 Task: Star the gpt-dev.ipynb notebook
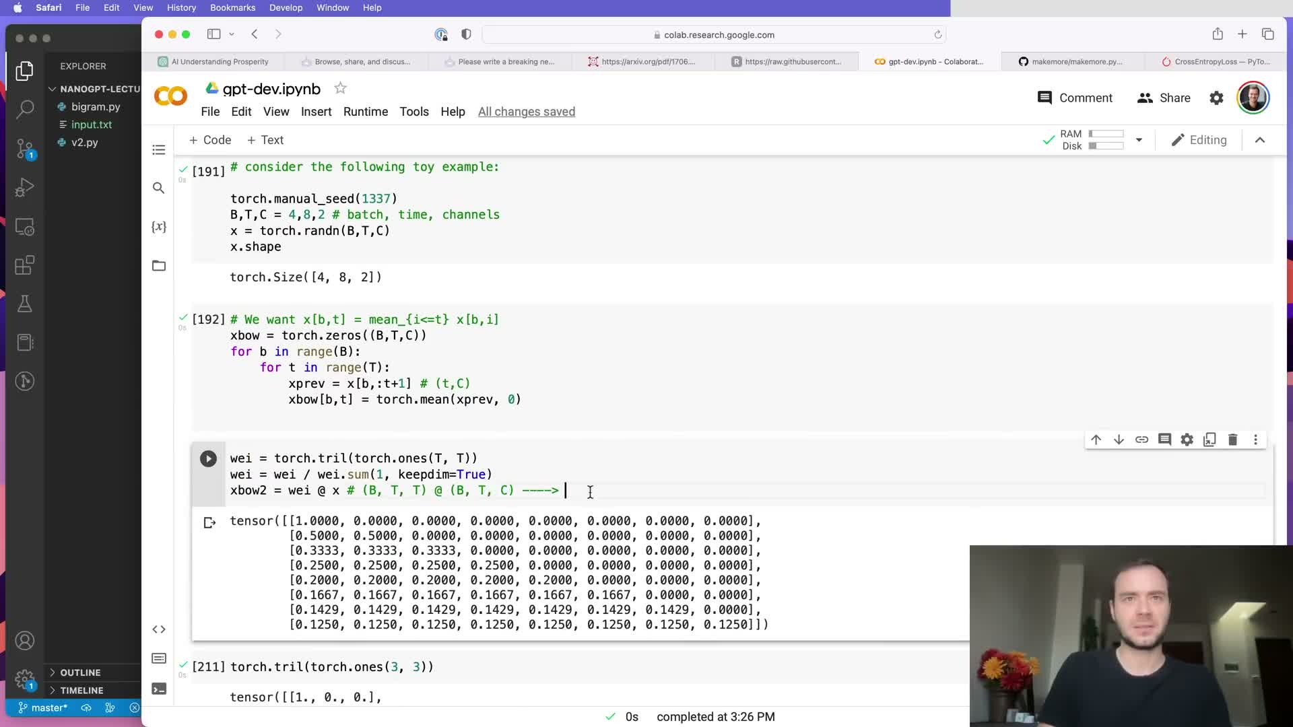(341, 88)
